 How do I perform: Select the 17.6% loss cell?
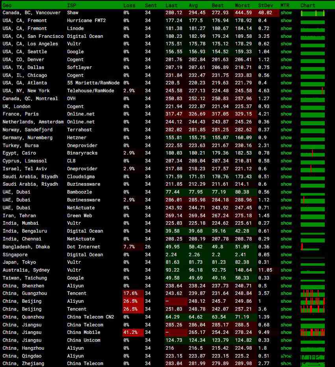tap(133, 293)
